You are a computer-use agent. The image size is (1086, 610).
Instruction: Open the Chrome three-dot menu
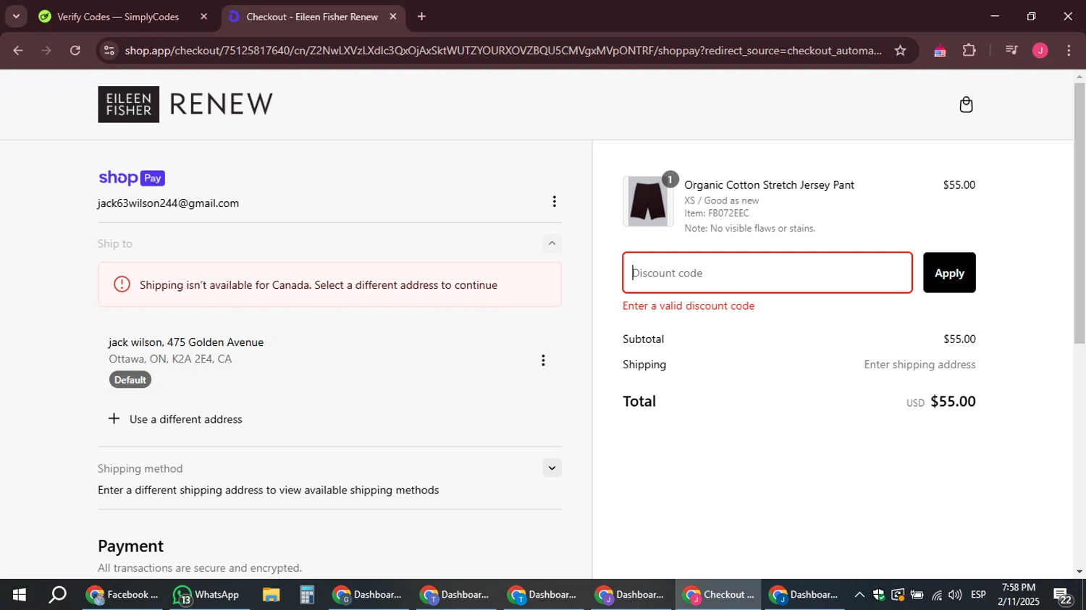1069,51
